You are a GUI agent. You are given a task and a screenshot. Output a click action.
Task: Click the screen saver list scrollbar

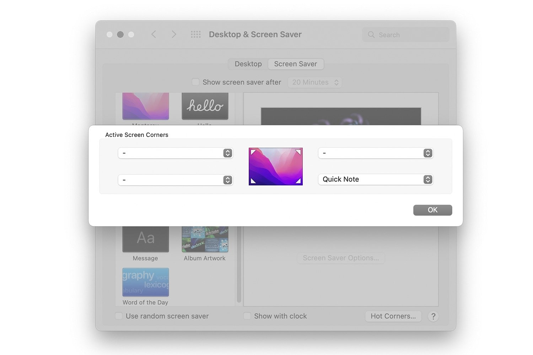pos(239,264)
